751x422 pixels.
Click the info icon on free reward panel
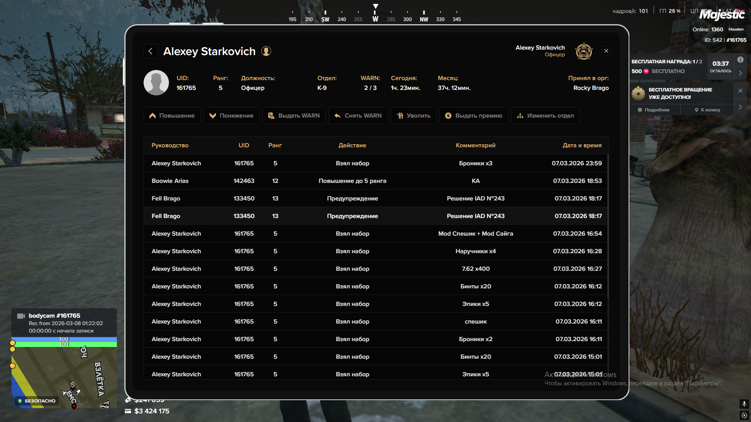(x=740, y=60)
